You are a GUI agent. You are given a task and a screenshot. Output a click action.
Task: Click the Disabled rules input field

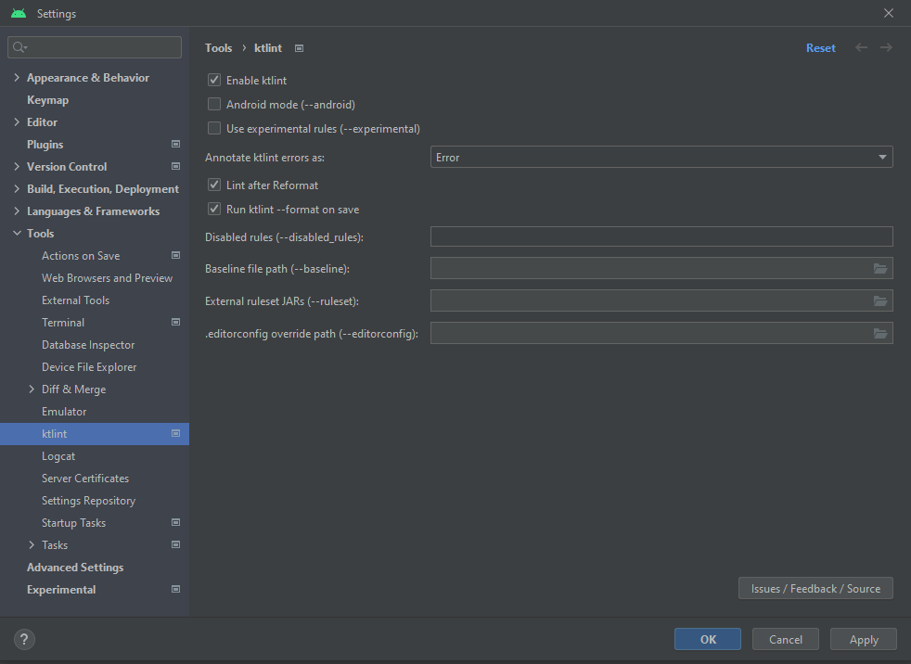click(x=661, y=236)
